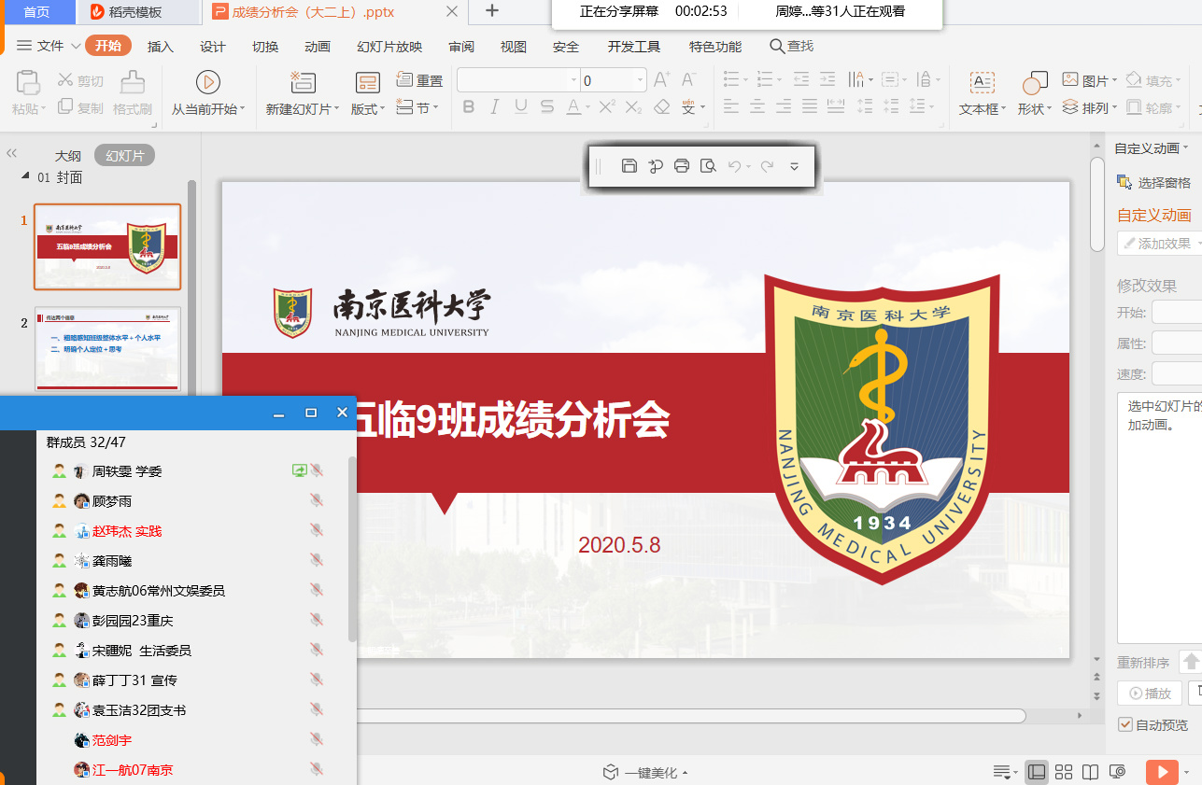Toggle mute icon for 顾梦雨

(317, 501)
